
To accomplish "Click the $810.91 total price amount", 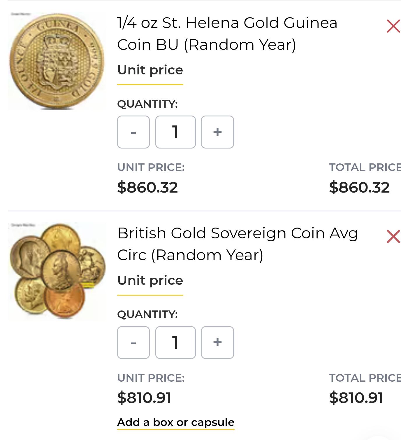I will tap(356, 398).
